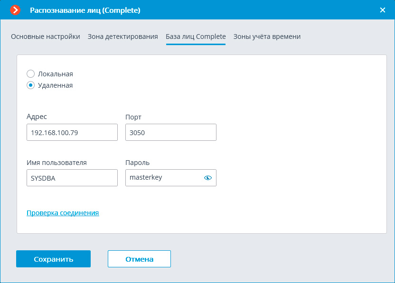Click the Адрес field containing 192.168.100.79
Image resolution: width=395 pixels, height=283 pixels.
72,133
